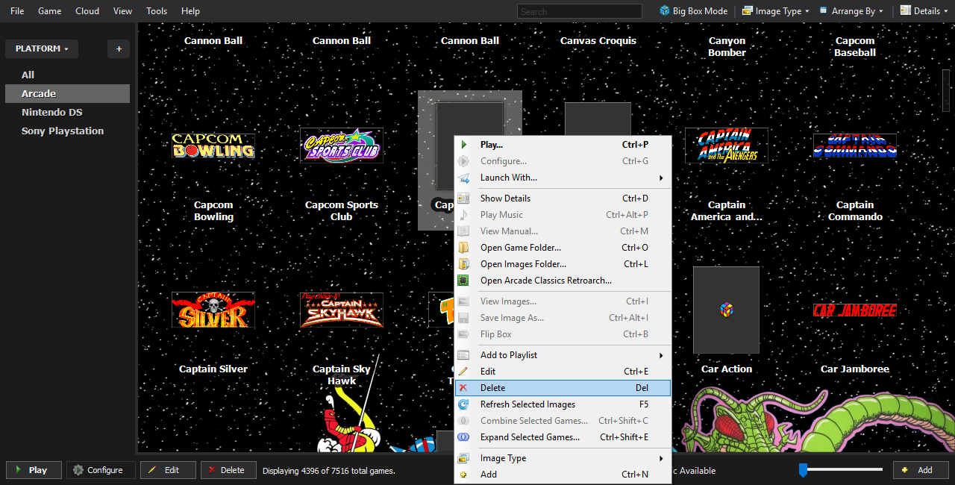Viewport: 955px width, 485px height.
Task: Click the chip icon for Open Arcade Classics Retroarch...
Action: 463,281
